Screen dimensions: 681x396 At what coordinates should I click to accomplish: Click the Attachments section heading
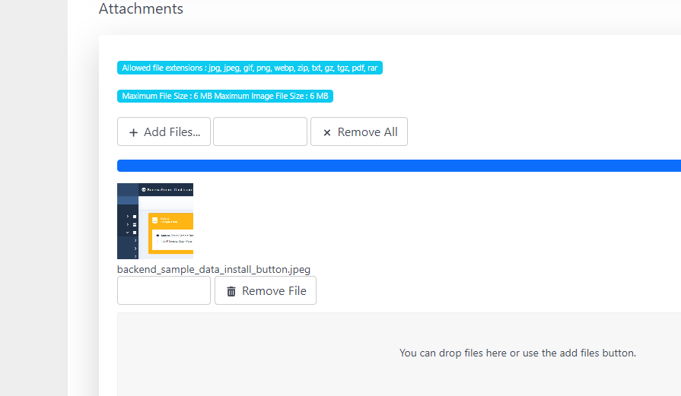[x=141, y=9]
